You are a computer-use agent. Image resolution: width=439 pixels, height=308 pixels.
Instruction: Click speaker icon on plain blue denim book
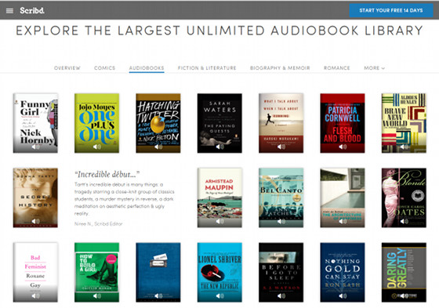point(158,295)
